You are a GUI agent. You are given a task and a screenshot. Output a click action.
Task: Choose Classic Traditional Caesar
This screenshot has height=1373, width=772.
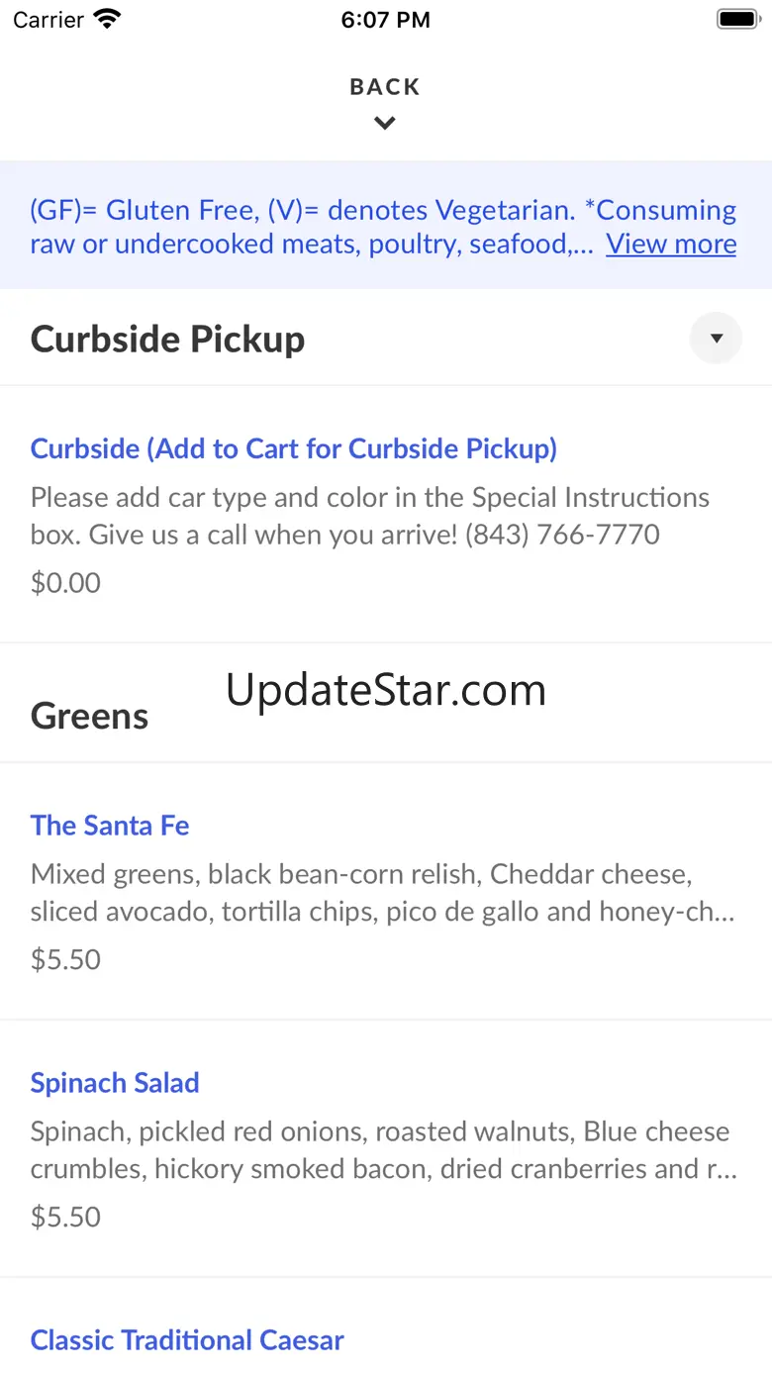point(187,1340)
